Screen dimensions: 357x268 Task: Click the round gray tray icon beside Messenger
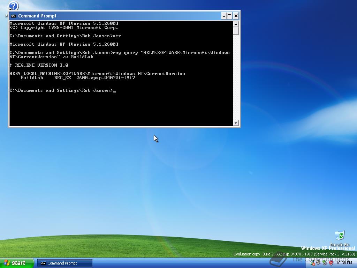coord(318,262)
